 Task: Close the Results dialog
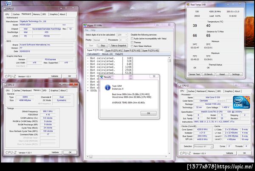click(x=154, y=76)
